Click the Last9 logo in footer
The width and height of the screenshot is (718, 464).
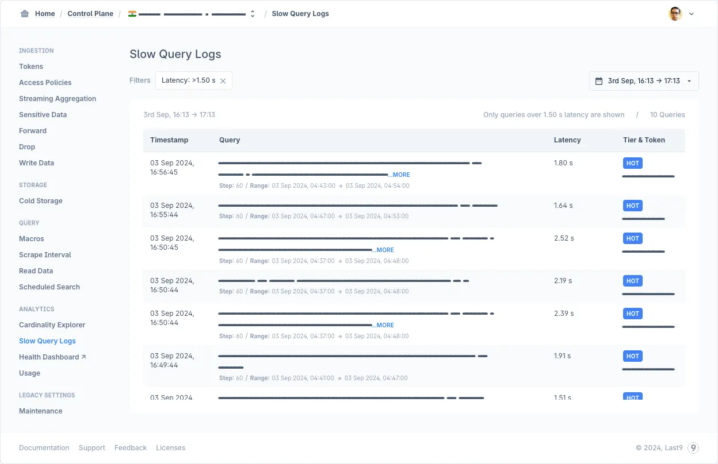tap(693, 448)
